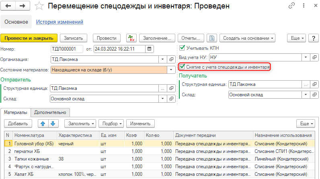
Task: Open calendar picker next to date field
Action: coord(150,49)
